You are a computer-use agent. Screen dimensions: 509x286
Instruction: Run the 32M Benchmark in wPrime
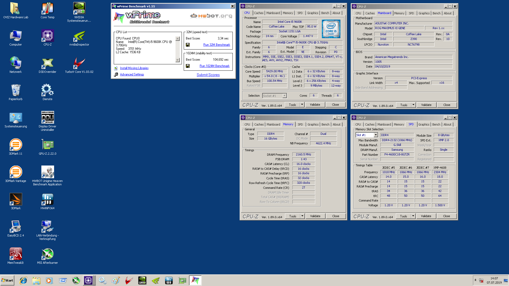pyautogui.click(x=217, y=45)
